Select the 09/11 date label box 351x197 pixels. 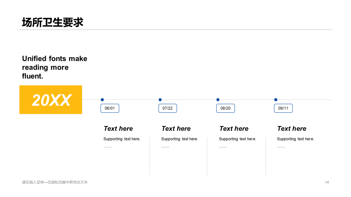283,108
